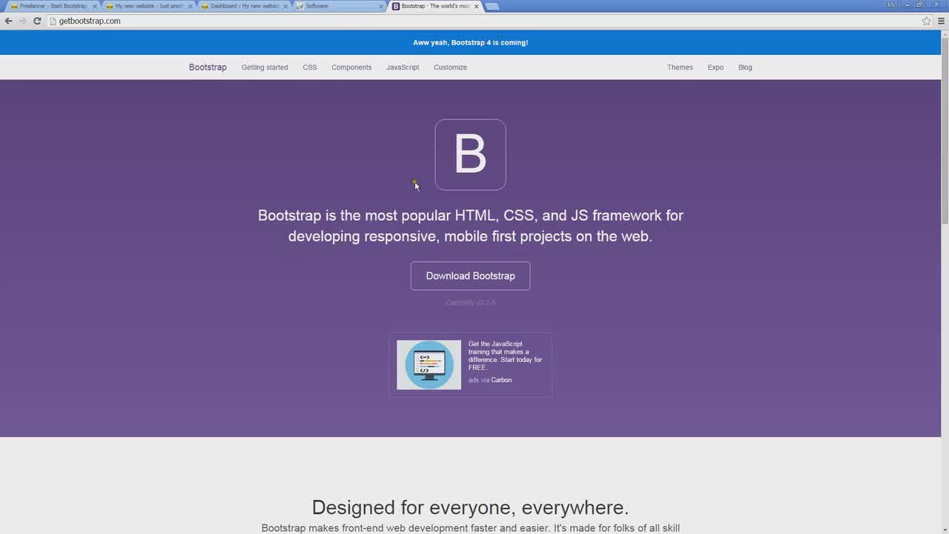Switch to the Dashboard tab

(x=243, y=6)
